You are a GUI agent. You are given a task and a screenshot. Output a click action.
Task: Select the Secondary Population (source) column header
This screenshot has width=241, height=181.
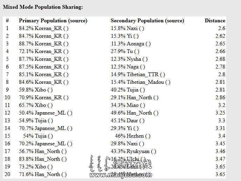pyautogui.click(x=147, y=21)
